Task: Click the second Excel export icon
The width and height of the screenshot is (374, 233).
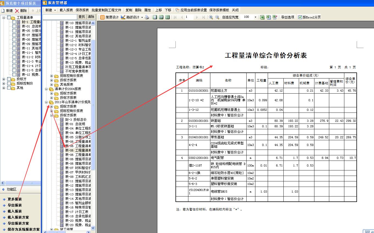Action: click(269, 17)
